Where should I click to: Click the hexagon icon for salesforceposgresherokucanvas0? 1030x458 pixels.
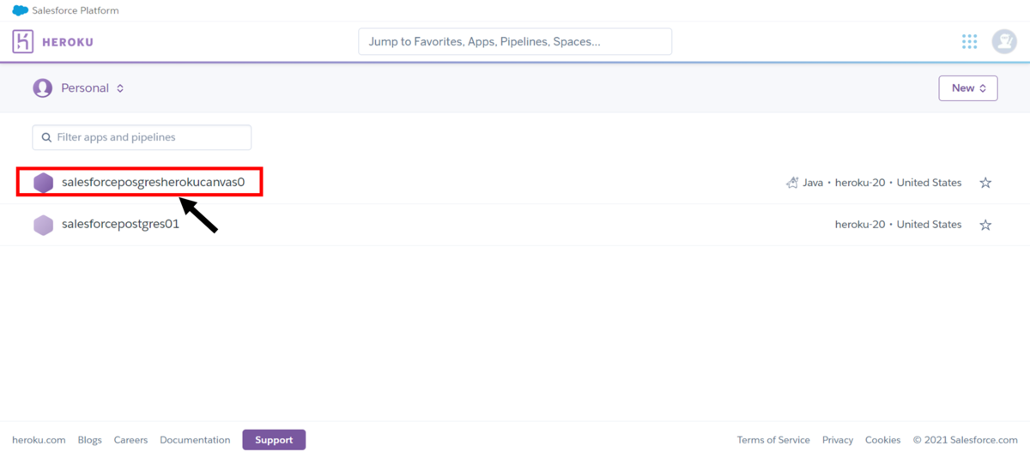(x=43, y=183)
